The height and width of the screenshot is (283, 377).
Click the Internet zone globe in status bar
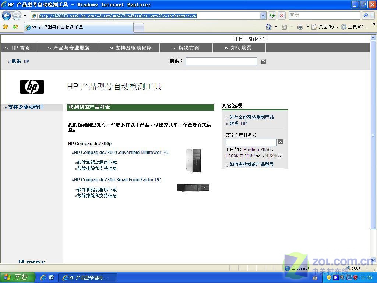[287, 268]
